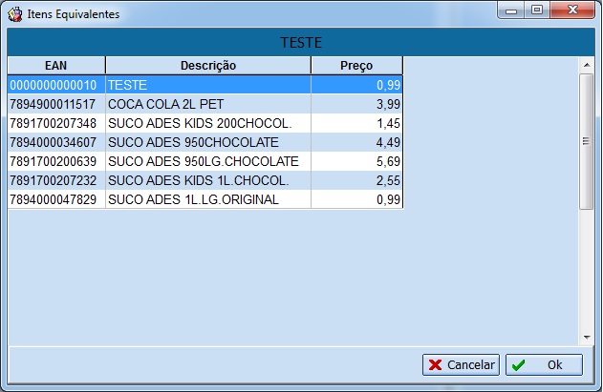Image resolution: width=603 pixels, height=392 pixels.
Task: Select SUCO ADES KIDS 200CHOCOL. row
Action: [x=208, y=123]
